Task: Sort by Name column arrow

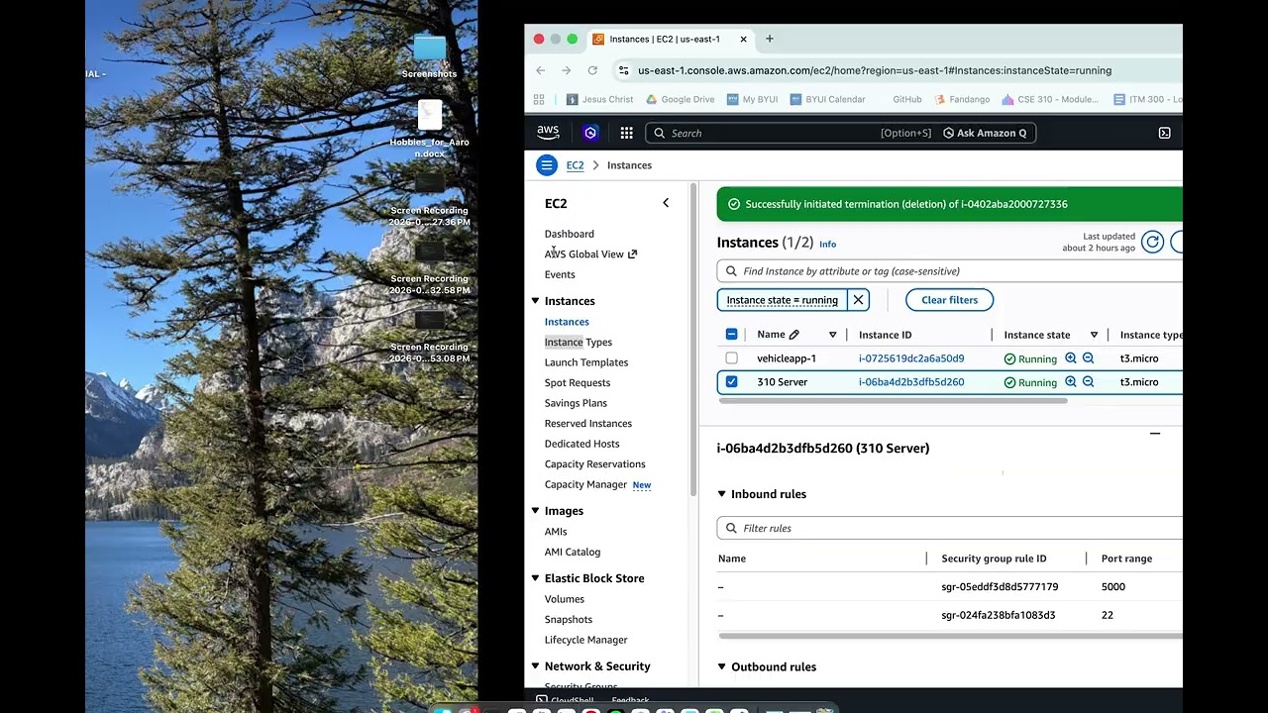Action: coord(832,335)
